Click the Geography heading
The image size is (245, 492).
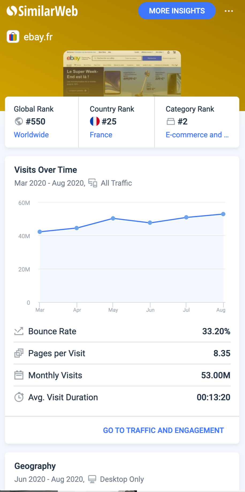[35, 466]
